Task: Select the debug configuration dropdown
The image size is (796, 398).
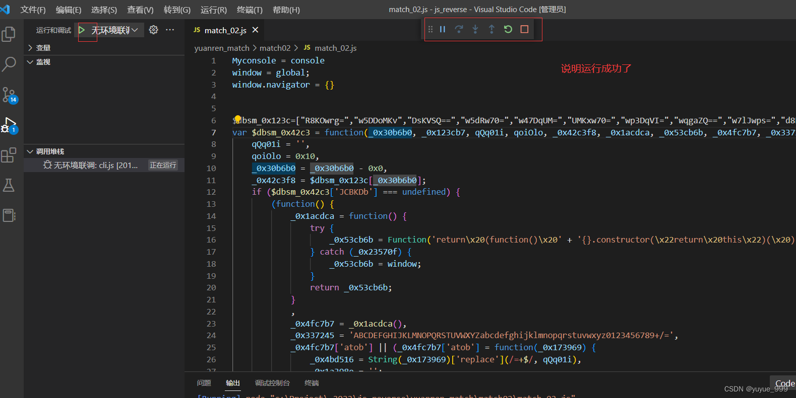Action: (115, 30)
